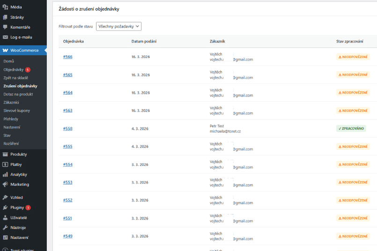Click the NEOPOVĚŘENÉ badge in row #566

click(353, 57)
